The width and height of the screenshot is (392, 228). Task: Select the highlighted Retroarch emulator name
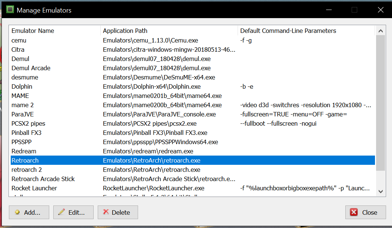pos(25,160)
